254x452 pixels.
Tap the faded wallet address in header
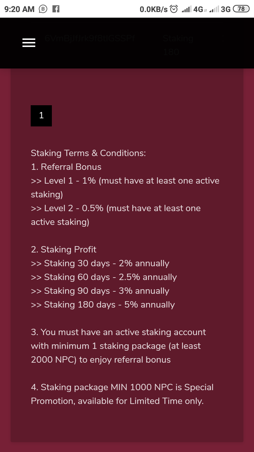point(90,38)
